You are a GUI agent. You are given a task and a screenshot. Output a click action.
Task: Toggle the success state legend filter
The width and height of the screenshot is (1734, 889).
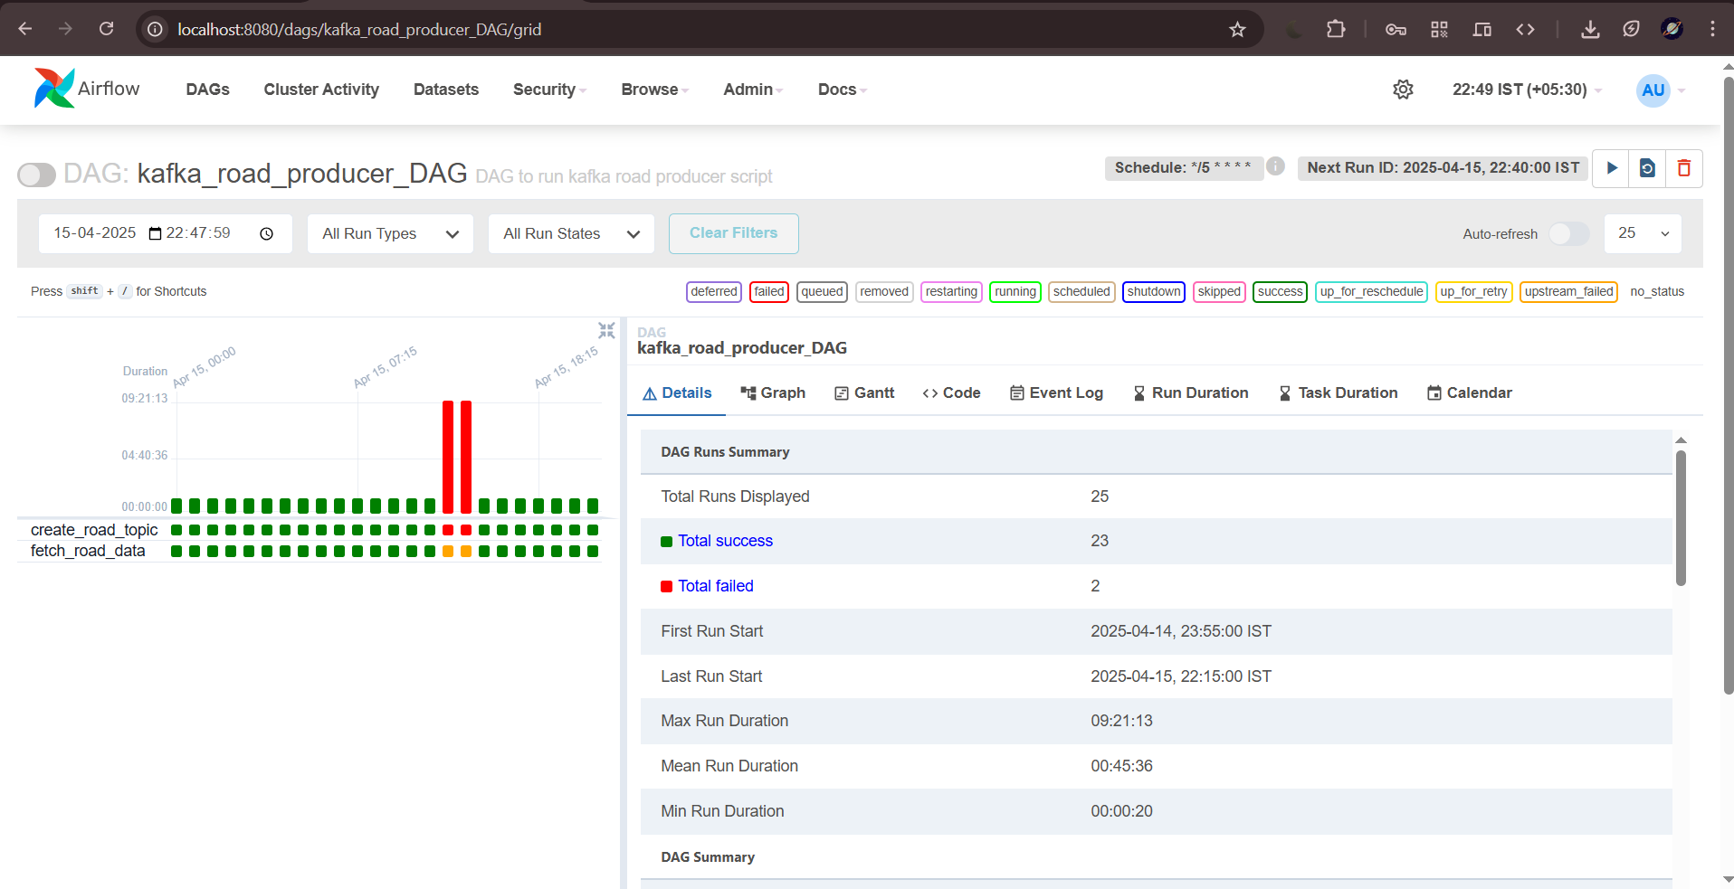pyautogui.click(x=1280, y=292)
